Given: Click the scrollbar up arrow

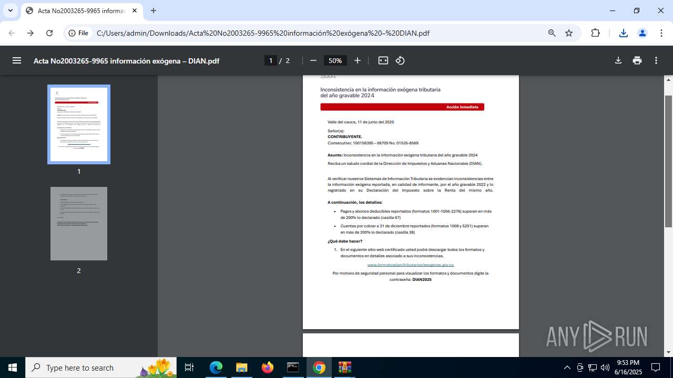Looking at the screenshot, I should [x=669, y=80].
